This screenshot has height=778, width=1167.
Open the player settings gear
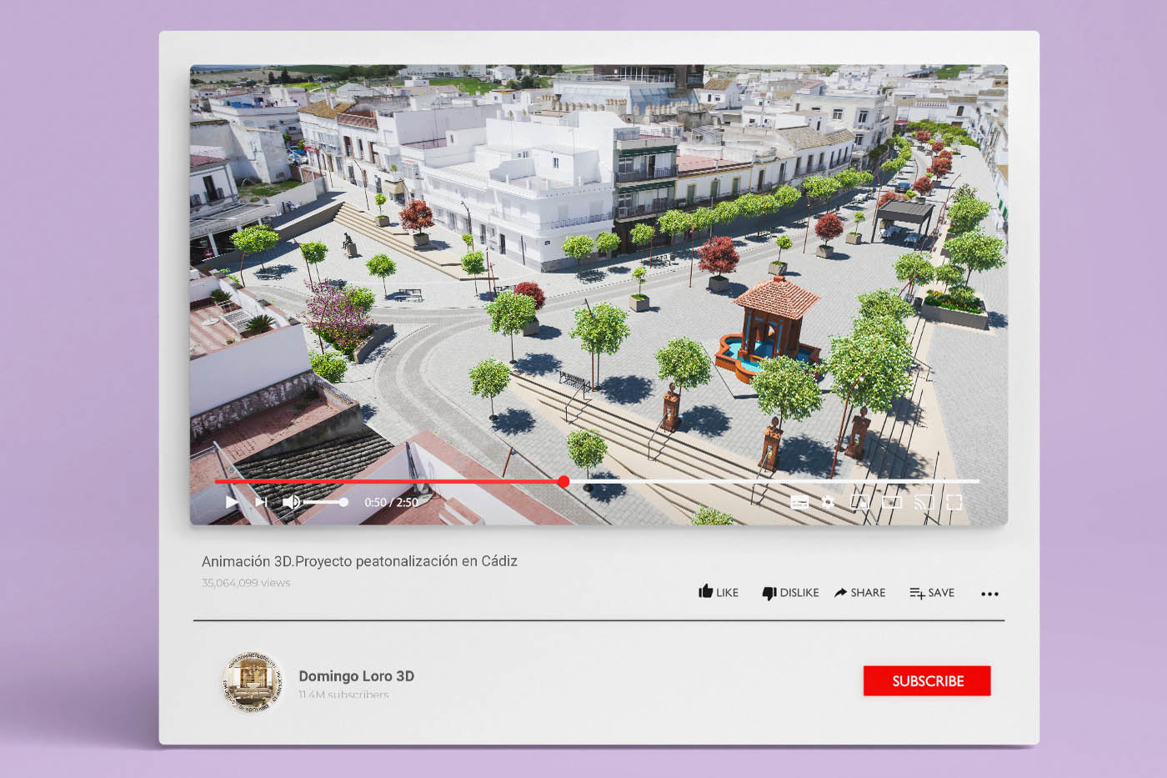[828, 502]
